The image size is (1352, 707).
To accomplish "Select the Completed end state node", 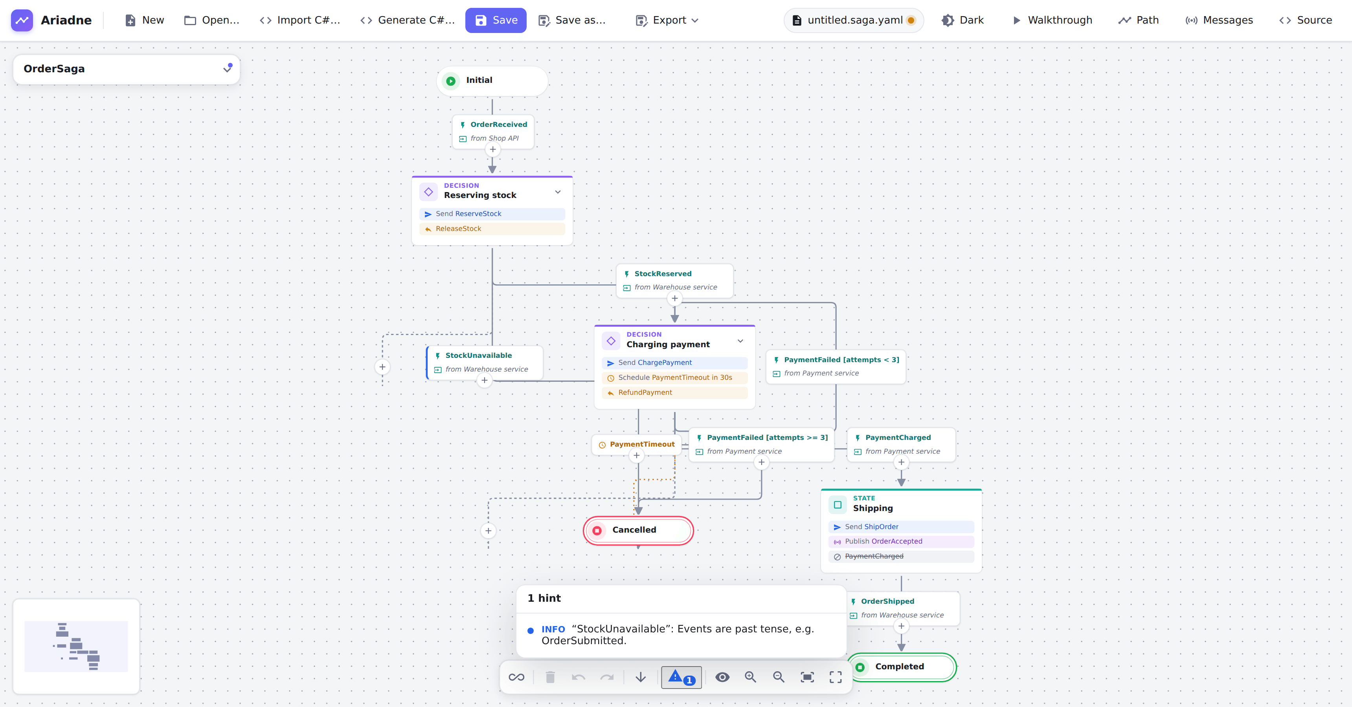I will click(x=902, y=667).
